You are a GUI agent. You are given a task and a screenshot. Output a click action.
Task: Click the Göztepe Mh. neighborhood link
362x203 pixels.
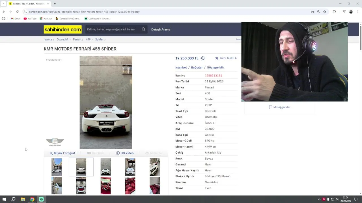pyautogui.click(x=216, y=67)
